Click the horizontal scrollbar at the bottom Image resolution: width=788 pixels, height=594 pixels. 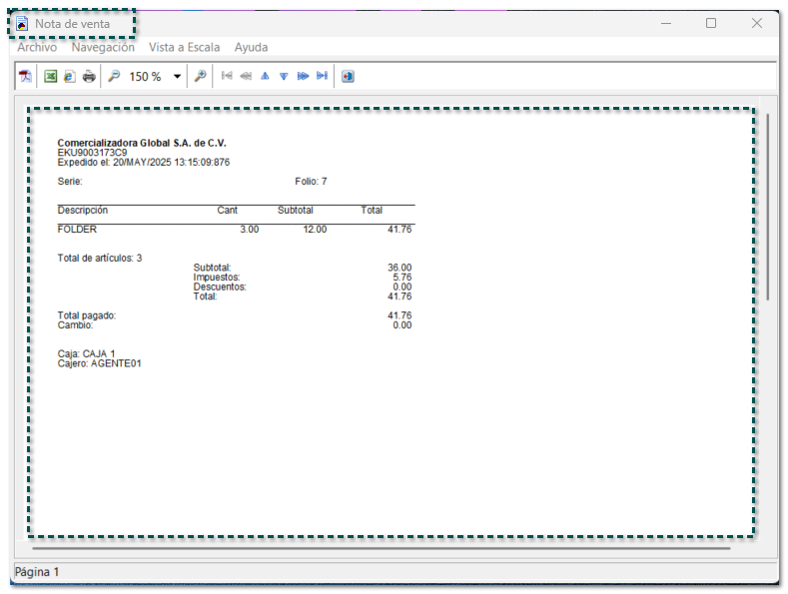[x=380, y=547]
